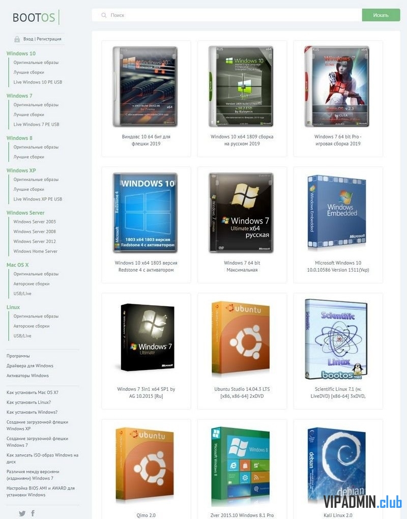Screen dimensions: 407x519
Task: Click title Scientific Linux 7.1
Action: pyautogui.click(x=338, y=393)
